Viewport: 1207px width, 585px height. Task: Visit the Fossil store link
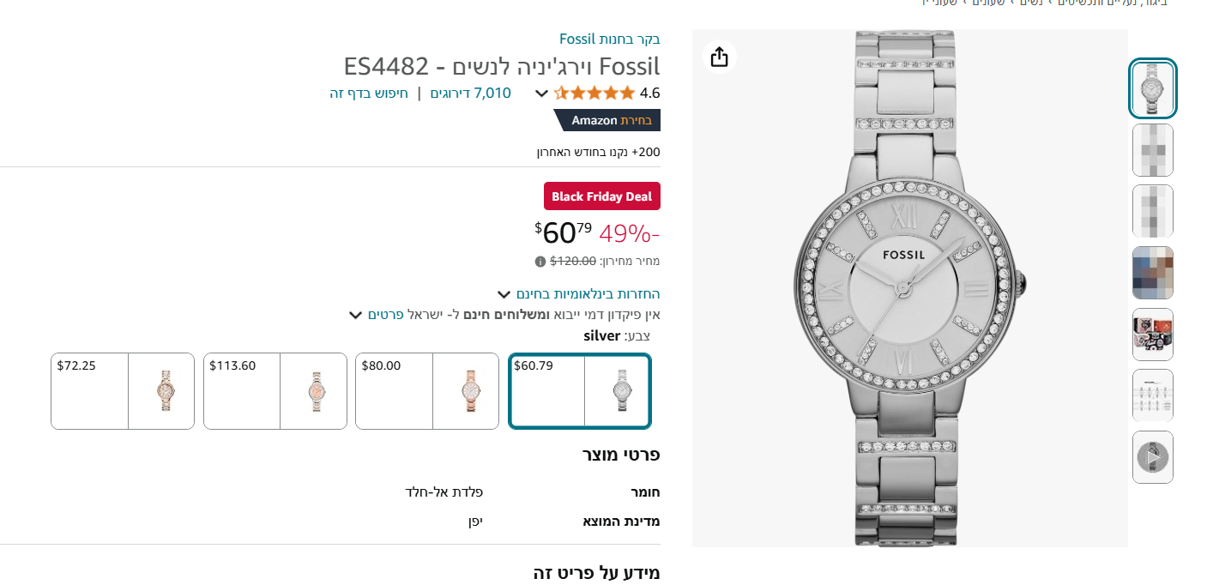click(609, 39)
